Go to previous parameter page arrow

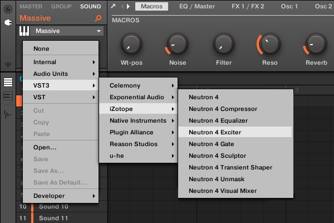122,6
